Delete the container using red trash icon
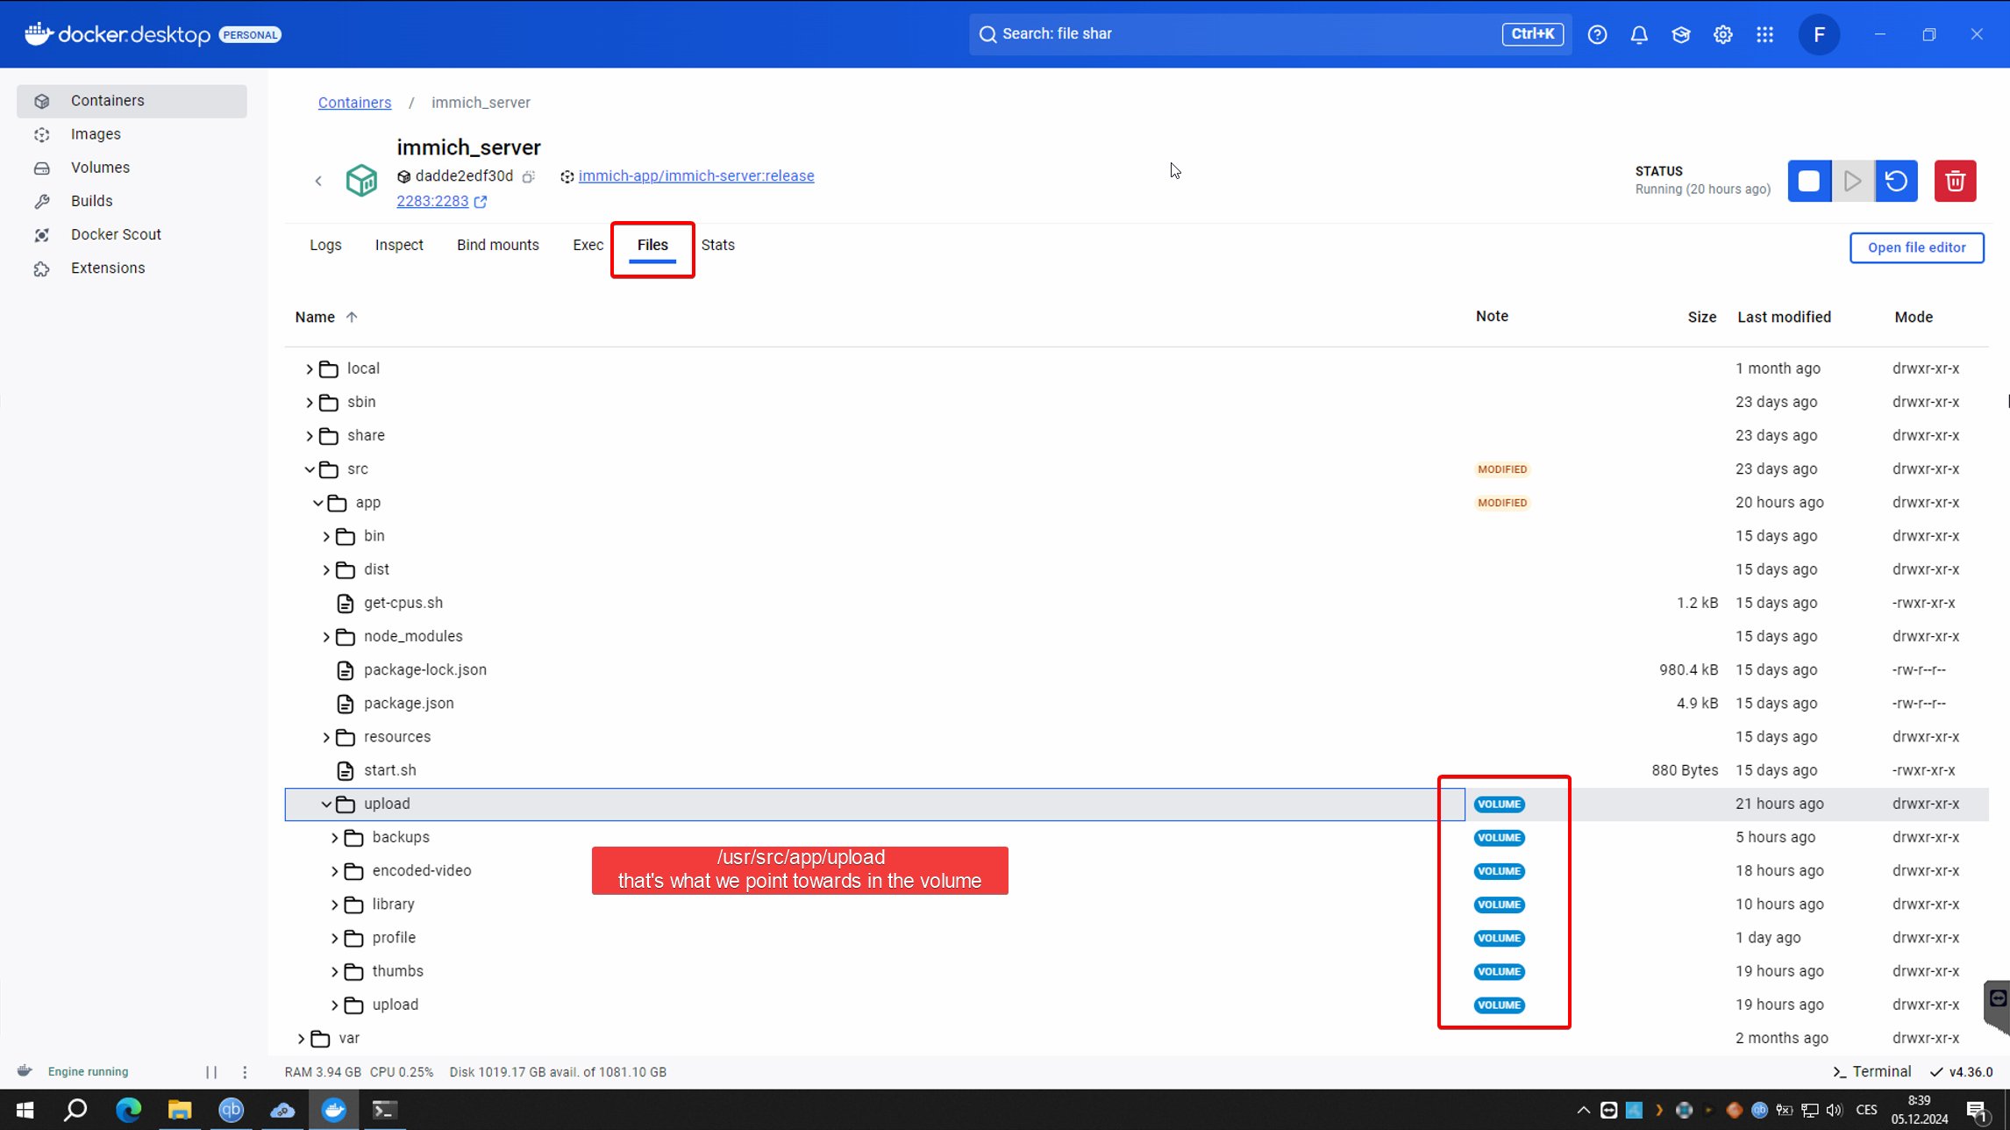This screenshot has height=1130, width=2010. [x=1955, y=181]
